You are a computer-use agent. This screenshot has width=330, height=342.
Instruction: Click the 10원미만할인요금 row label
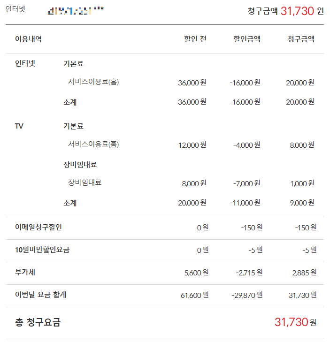(42, 250)
